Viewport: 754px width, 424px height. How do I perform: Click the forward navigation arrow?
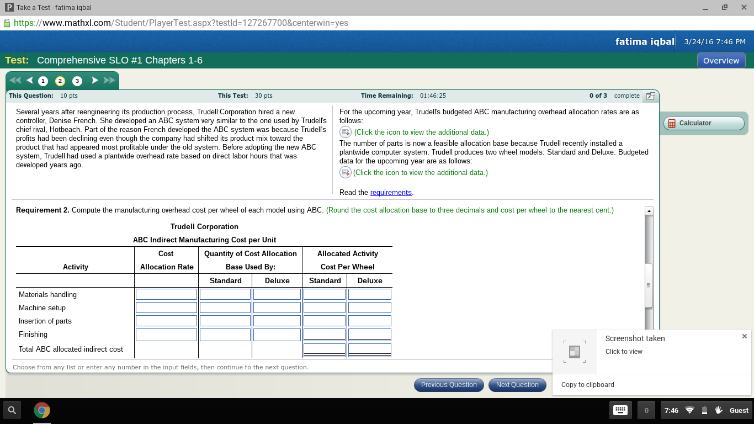pyautogui.click(x=94, y=80)
